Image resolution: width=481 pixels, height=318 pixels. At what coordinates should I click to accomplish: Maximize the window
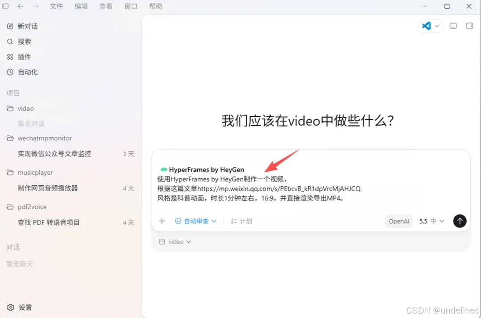pyautogui.click(x=447, y=6)
